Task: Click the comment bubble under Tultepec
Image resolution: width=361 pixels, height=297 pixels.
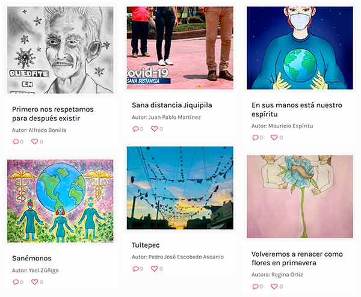Action: click(x=135, y=269)
